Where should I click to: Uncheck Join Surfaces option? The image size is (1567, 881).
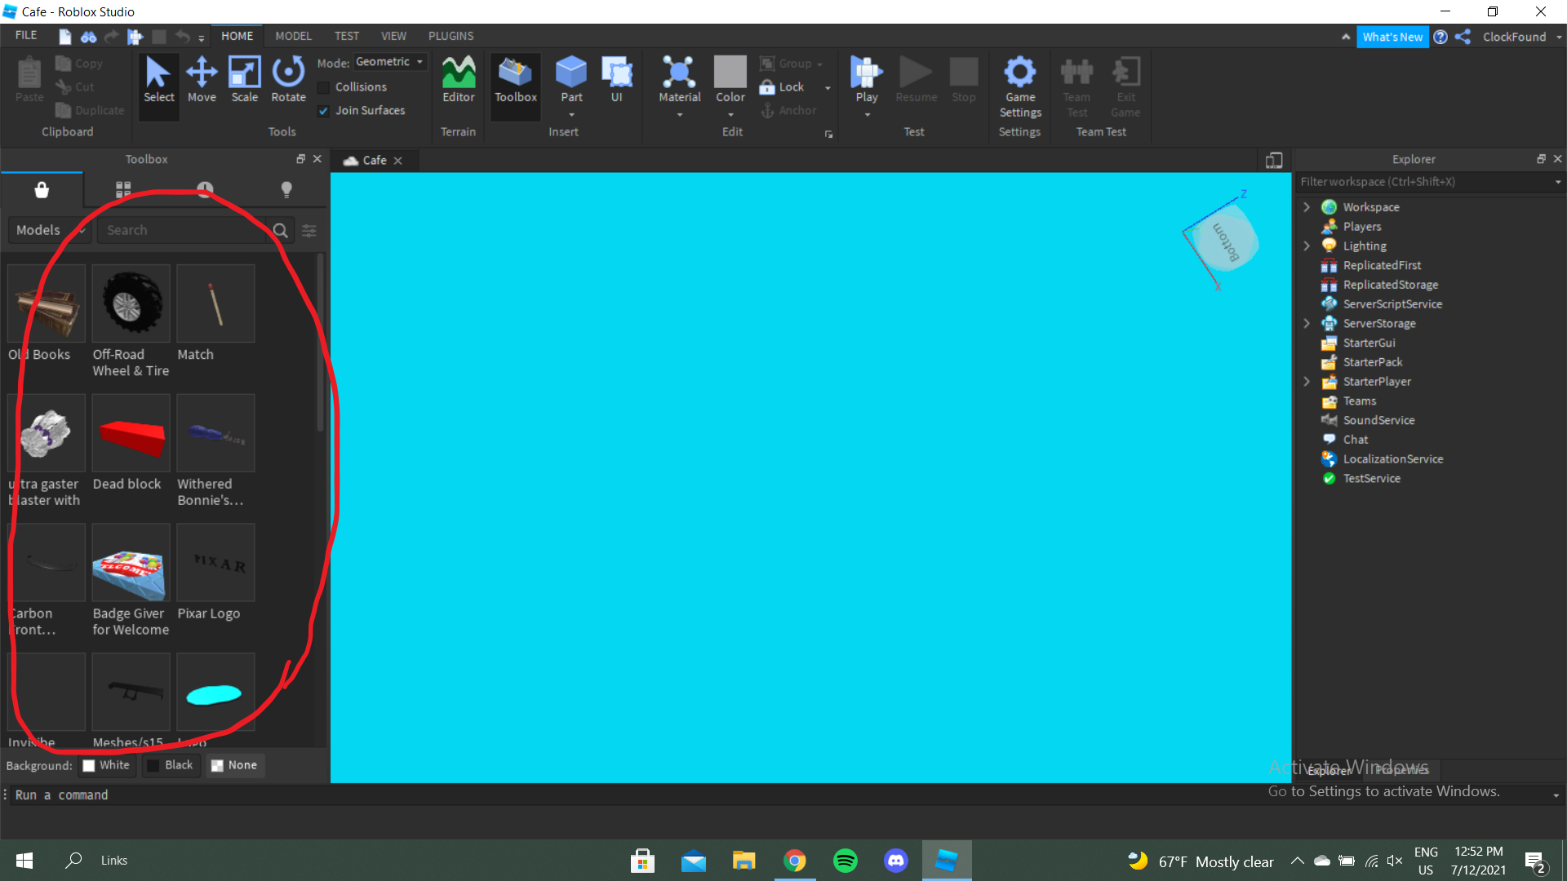(324, 111)
